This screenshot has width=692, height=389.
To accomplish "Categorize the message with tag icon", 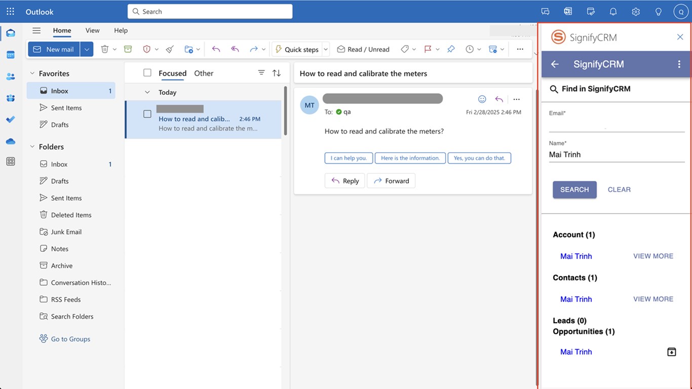I will [x=405, y=49].
